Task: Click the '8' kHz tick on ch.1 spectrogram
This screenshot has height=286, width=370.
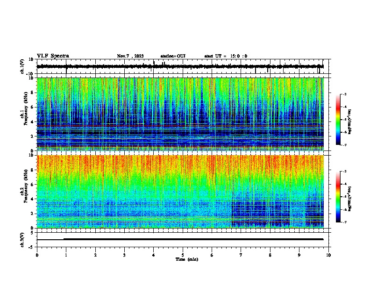Action: [33, 93]
